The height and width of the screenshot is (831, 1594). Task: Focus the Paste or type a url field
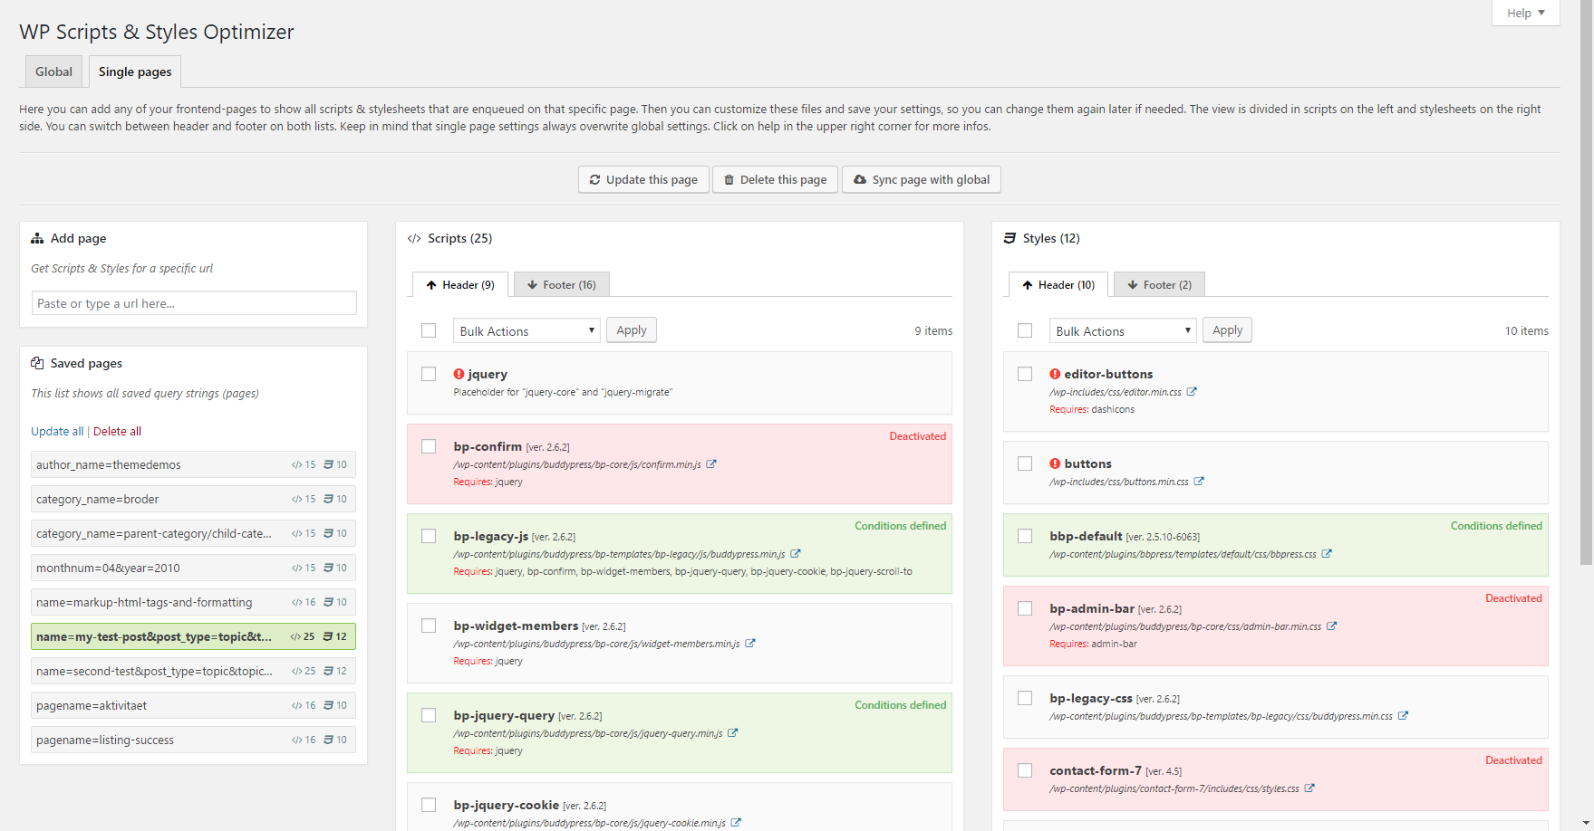tap(194, 303)
